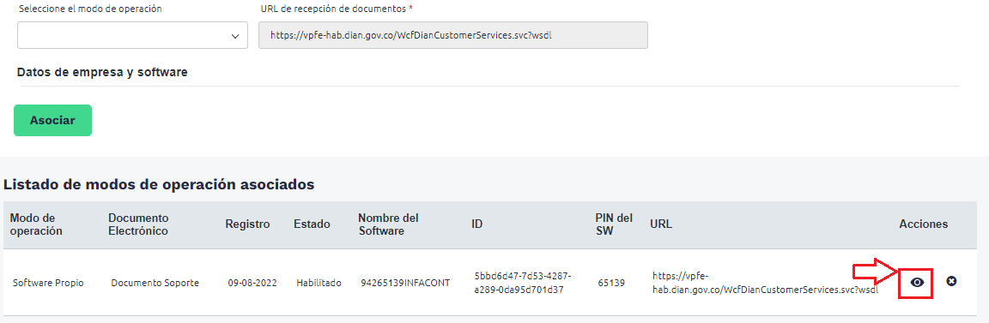Click the 09-08-2022 registration date cell
The width and height of the screenshot is (989, 323).
tap(253, 283)
